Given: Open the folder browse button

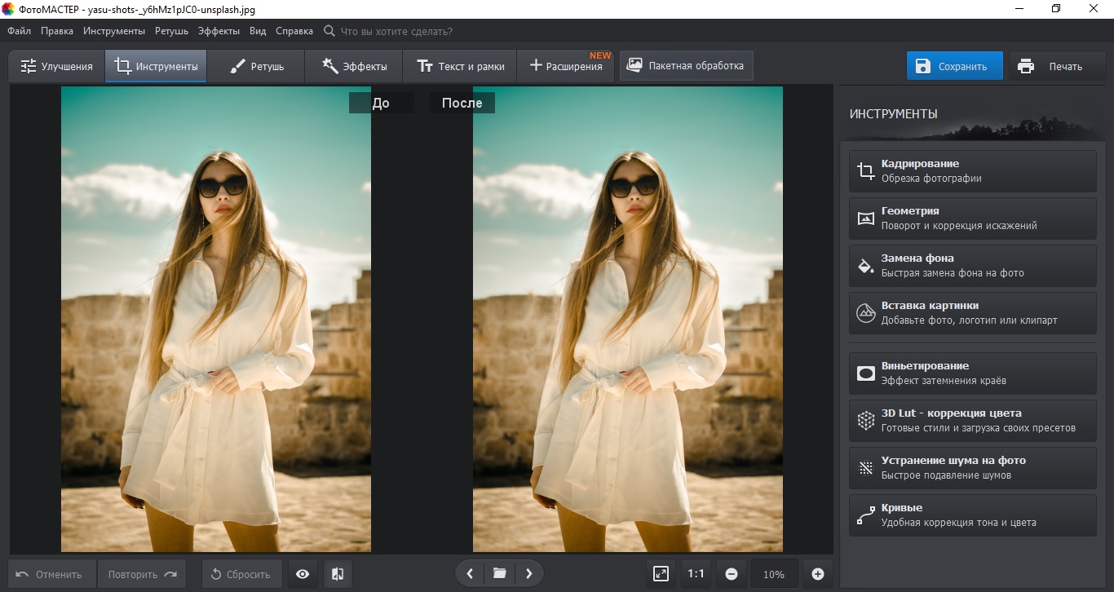Looking at the screenshot, I should pyautogui.click(x=499, y=574).
